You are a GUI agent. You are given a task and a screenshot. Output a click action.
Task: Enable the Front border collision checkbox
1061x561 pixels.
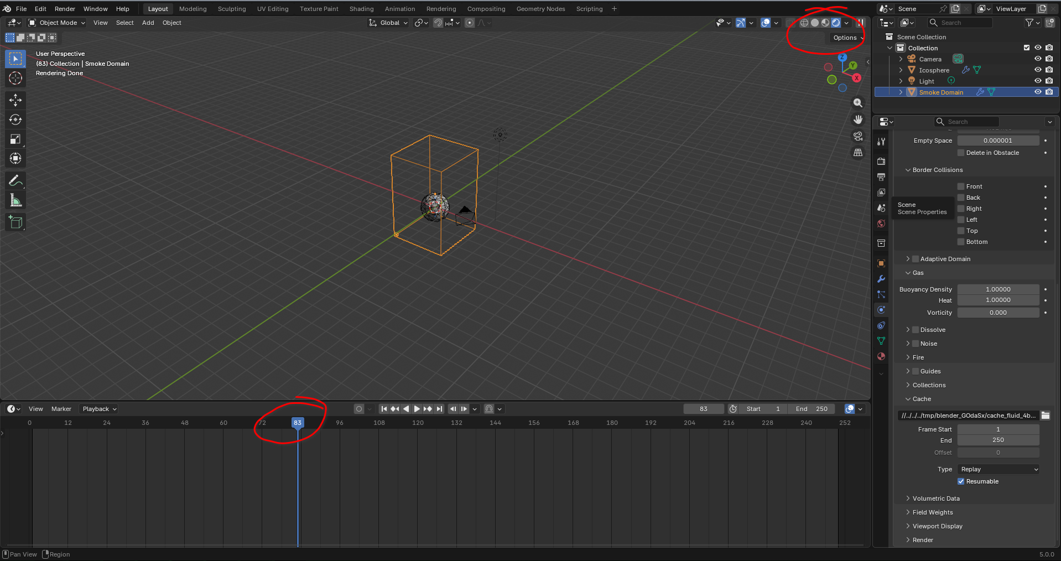tap(961, 186)
